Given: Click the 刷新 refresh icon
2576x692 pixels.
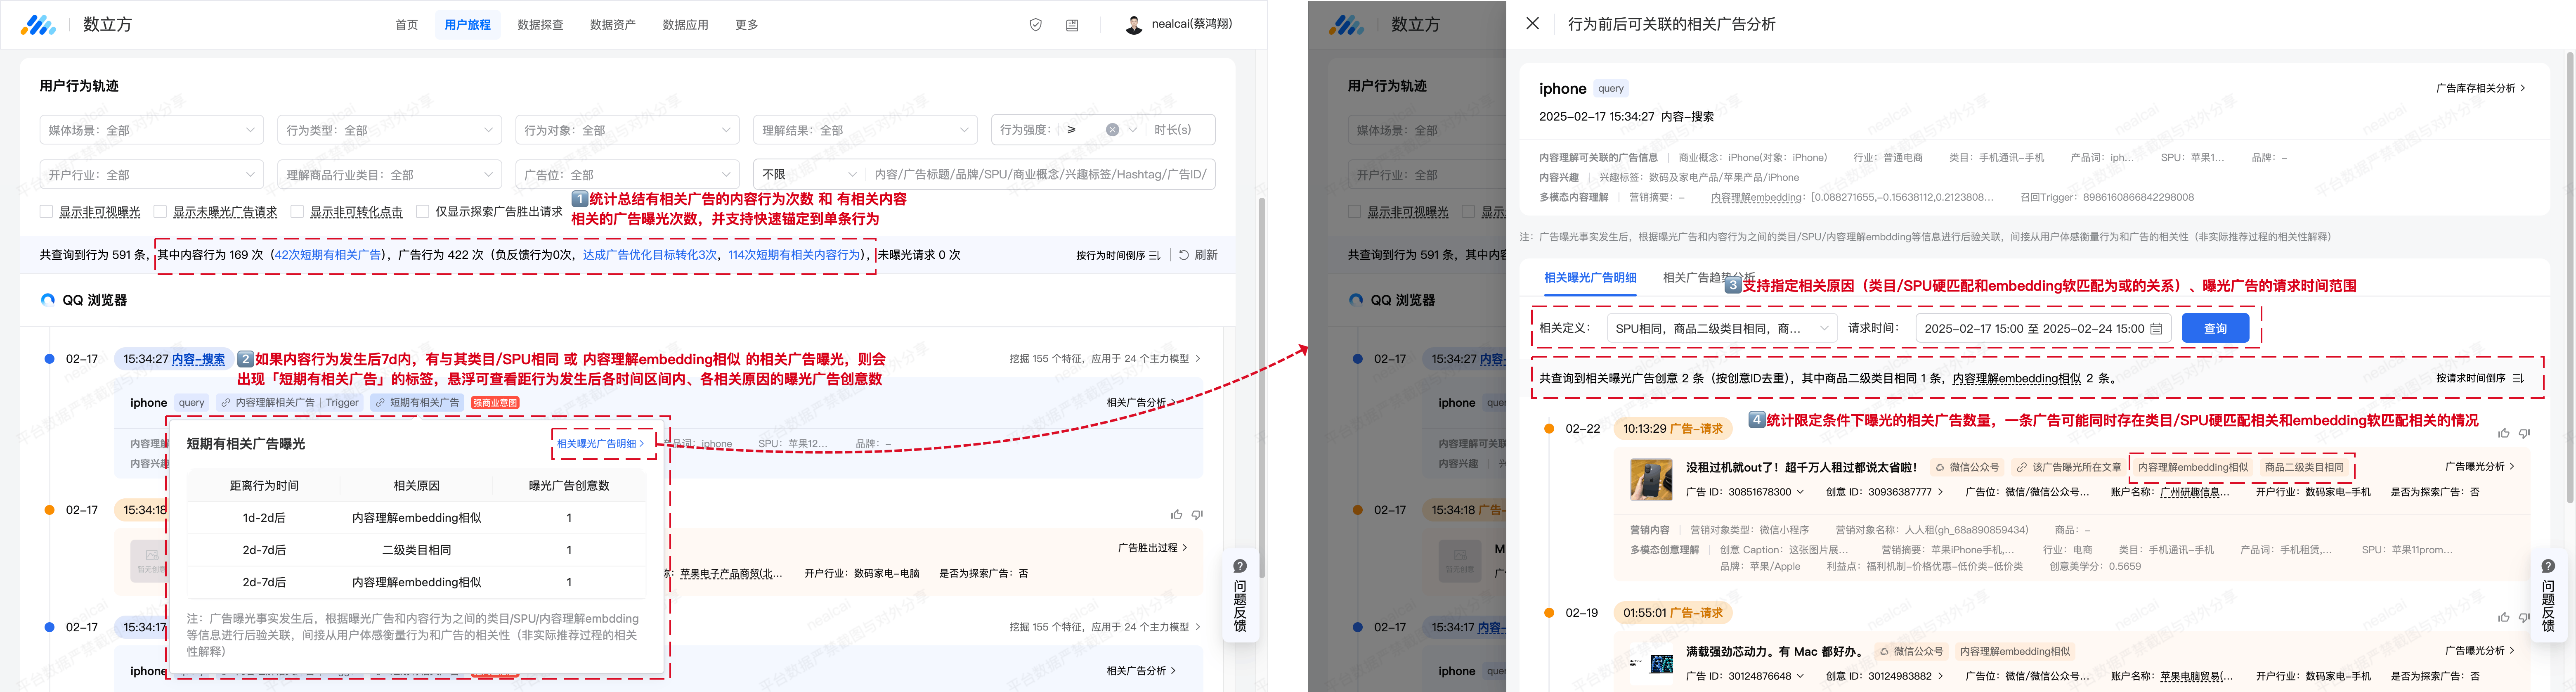Looking at the screenshot, I should [x=1184, y=255].
